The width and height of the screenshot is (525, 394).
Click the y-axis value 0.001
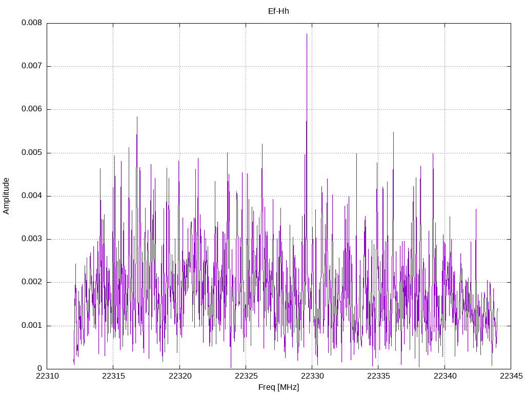pyautogui.click(x=32, y=326)
